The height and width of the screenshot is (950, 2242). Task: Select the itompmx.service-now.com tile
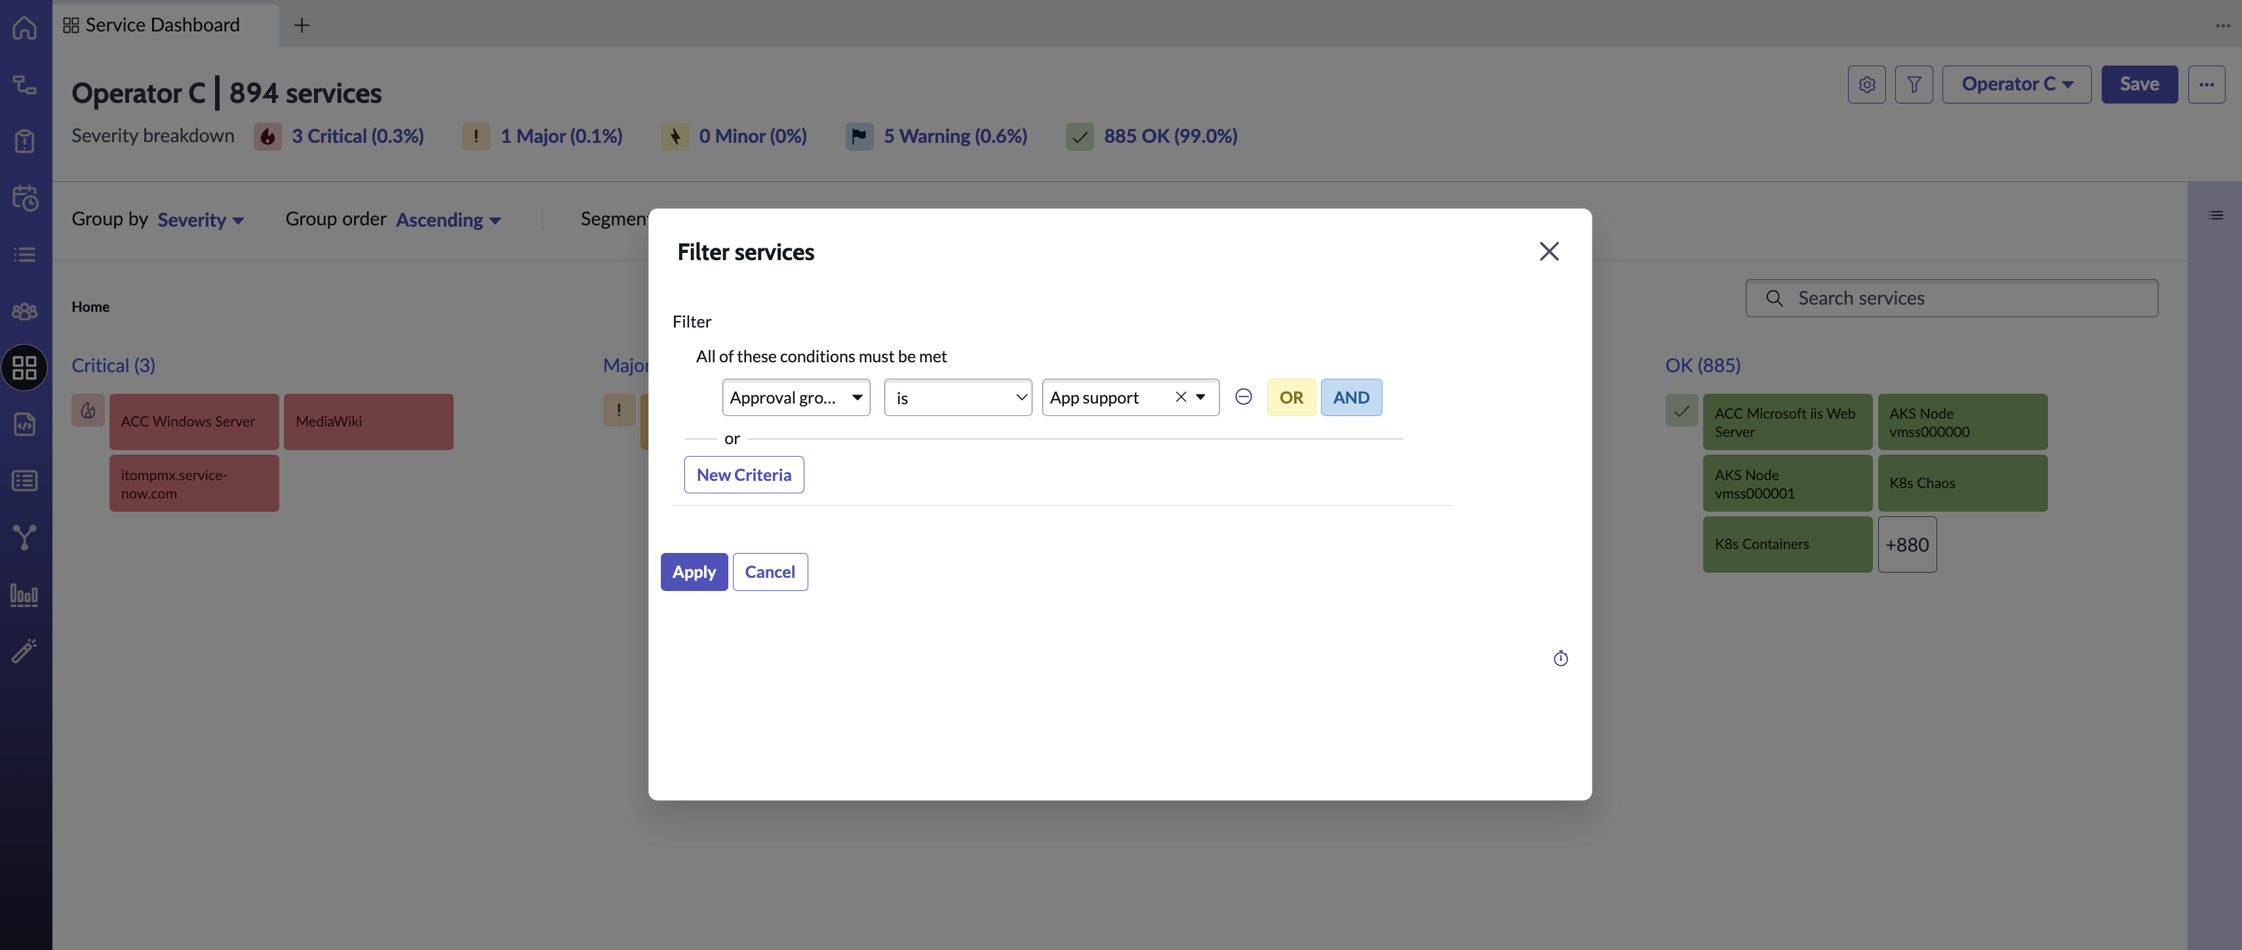[x=193, y=484]
